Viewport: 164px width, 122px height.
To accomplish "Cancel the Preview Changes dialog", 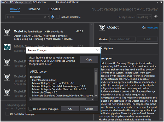I will [89, 109].
